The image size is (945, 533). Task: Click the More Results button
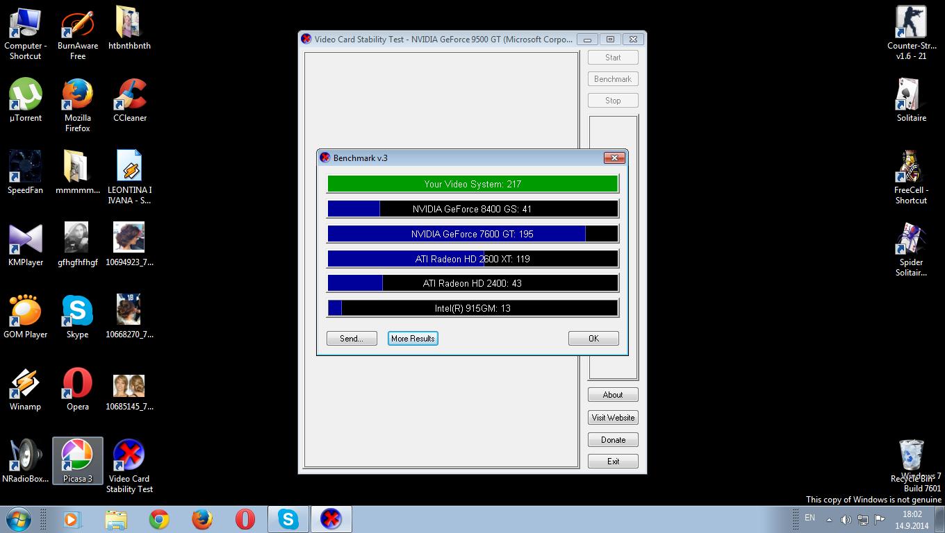coord(413,339)
